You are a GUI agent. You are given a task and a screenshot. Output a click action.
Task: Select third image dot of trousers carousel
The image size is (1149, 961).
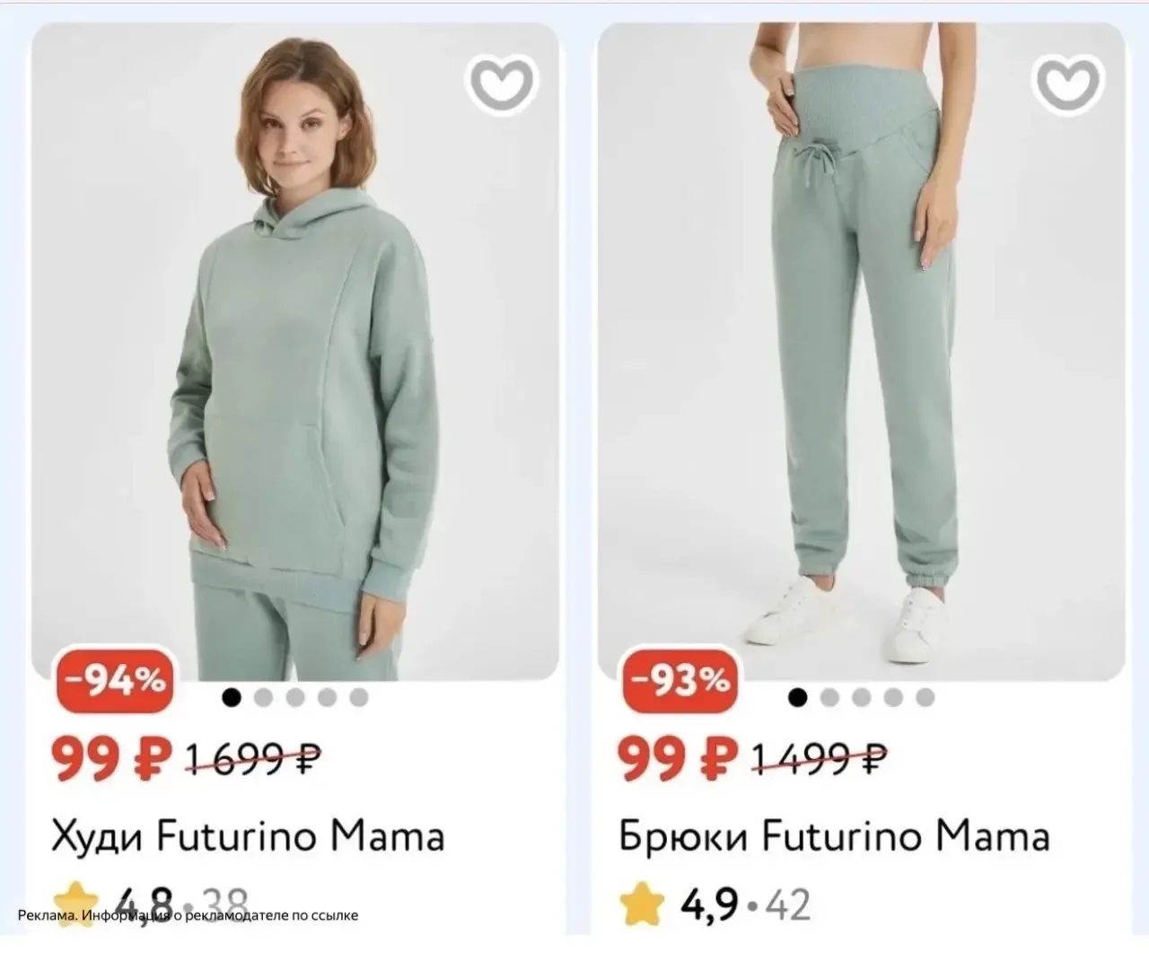click(x=862, y=697)
